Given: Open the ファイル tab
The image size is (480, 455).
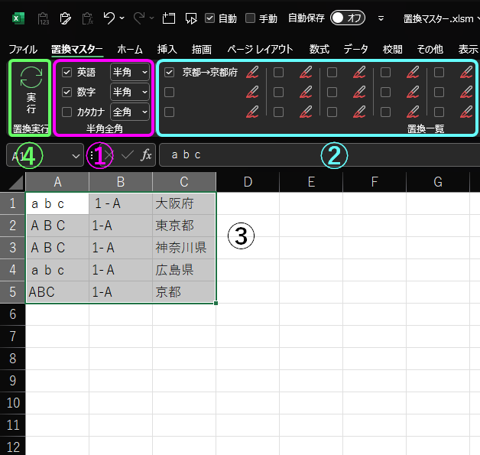Looking at the screenshot, I should pos(23,49).
